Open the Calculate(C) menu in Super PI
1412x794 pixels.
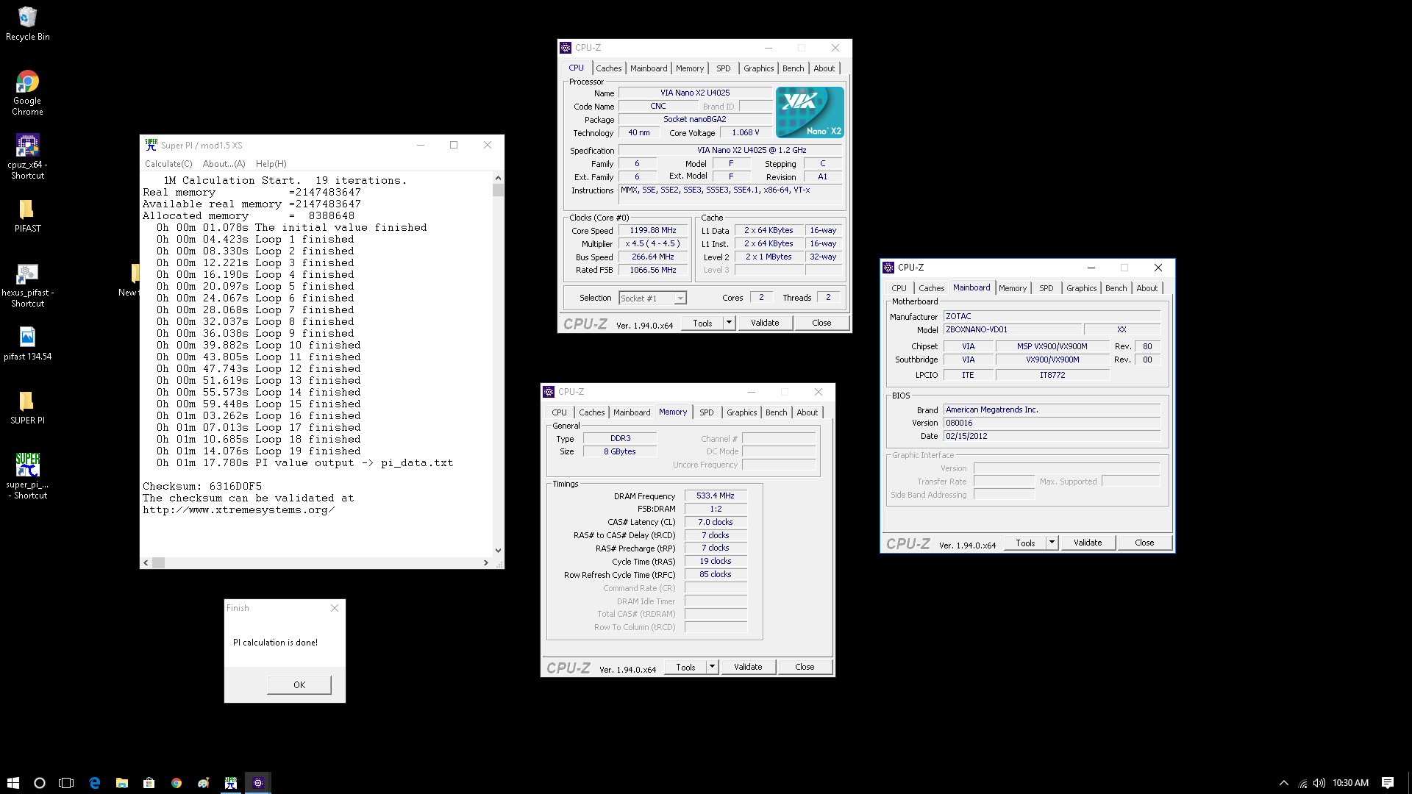(x=168, y=164)
